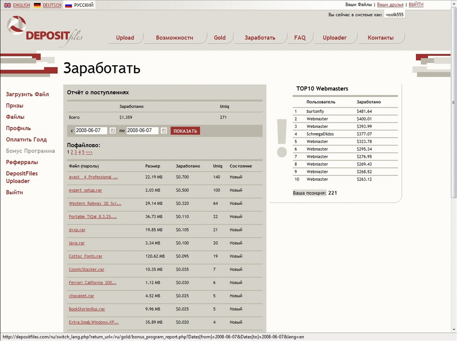
Task: Open the Заработать navigation tab
Action: pos(260,38)
